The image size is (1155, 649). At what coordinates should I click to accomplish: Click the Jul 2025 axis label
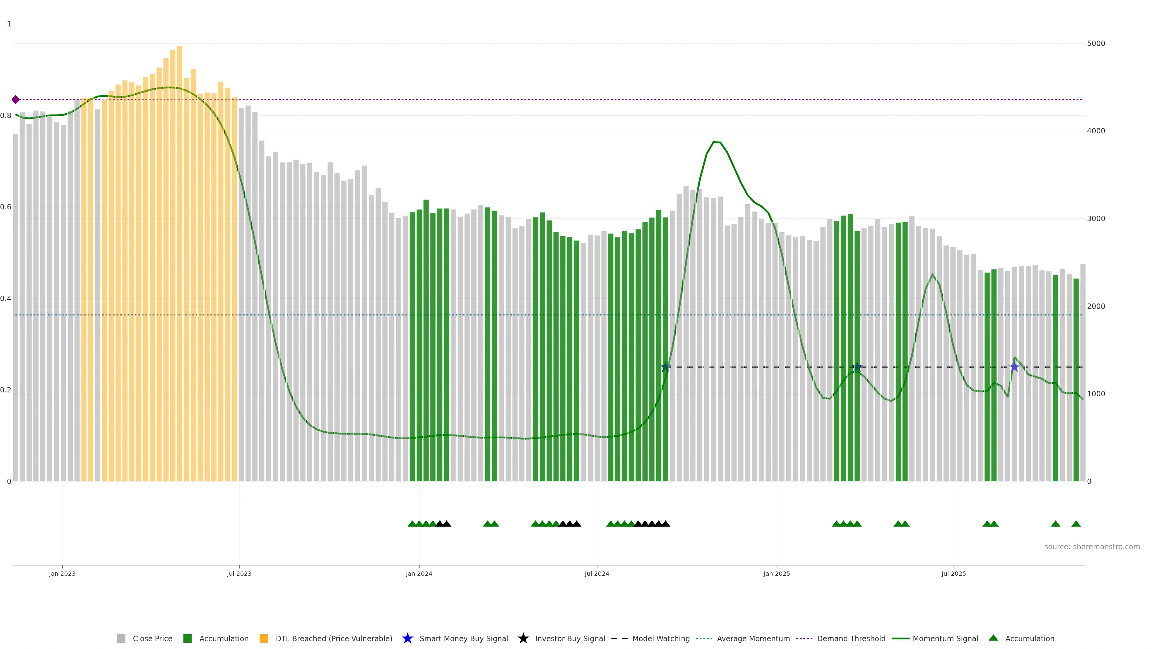click(953, 573)
